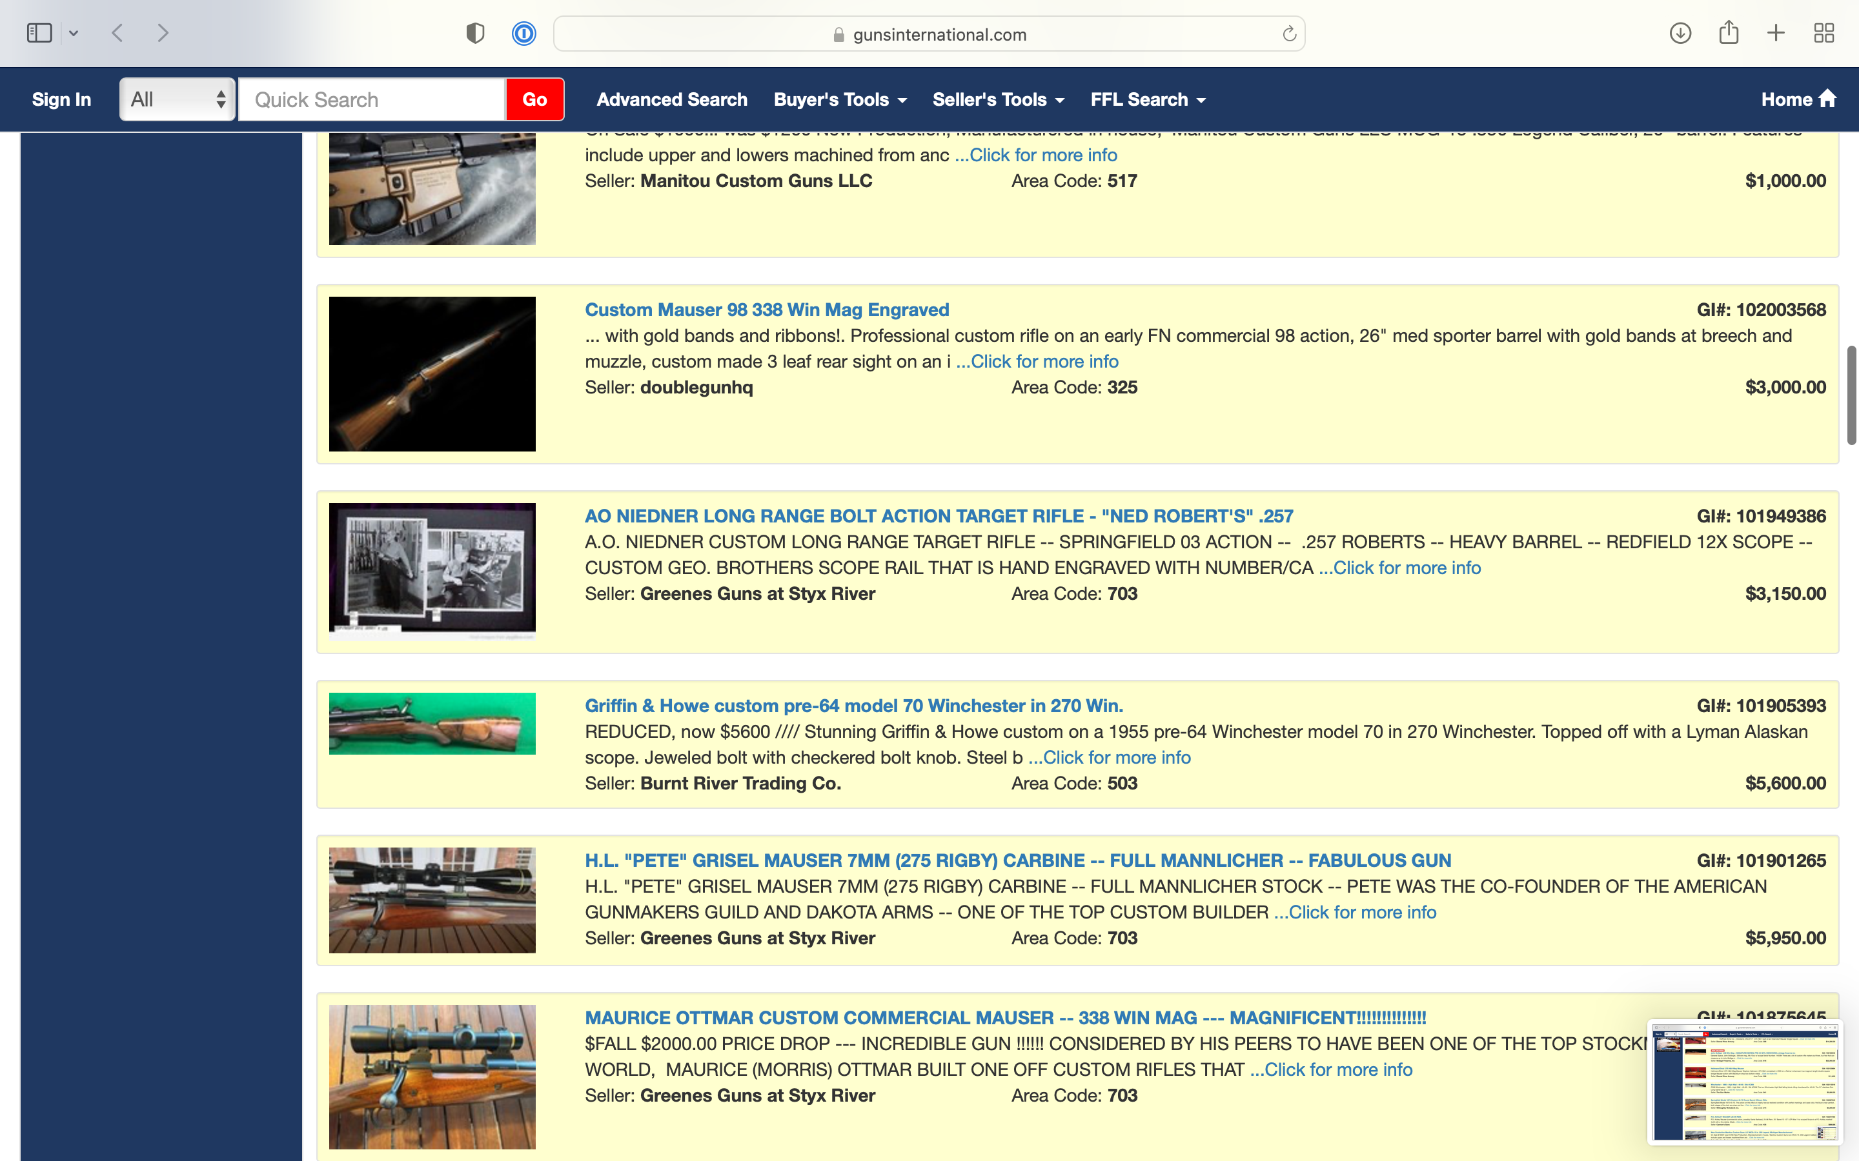1859x1161 pixels.
Task: Open the Maurice Ottmar Custom Mauser listing
Action: pyautogui.click(x=1005, y=1018)
